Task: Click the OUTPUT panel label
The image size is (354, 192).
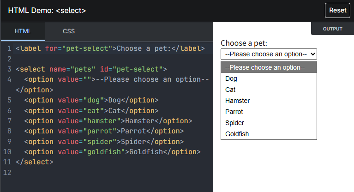Action: point(332,29)
